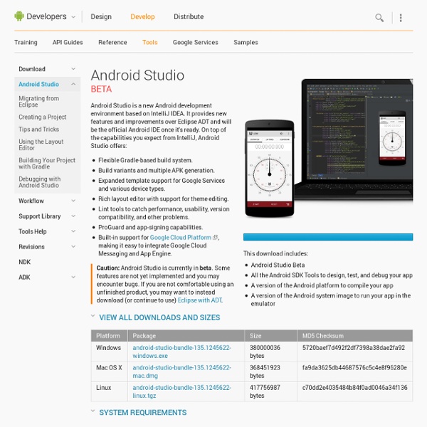Expand the ADK sidebar chevron
The image size is (427, 427).
[x=73, y=277]
